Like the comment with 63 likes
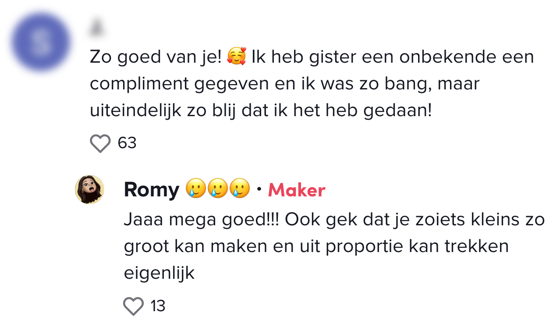Image resolution: width=560 pixels, height=327 pixels. tap(100, 143)
